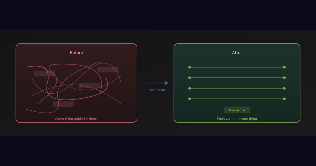This screenshot has width=316, height=166.
Task: Click the upper-right faded block in Before panel
Action: pyautogui.click(x=108, y=70)
